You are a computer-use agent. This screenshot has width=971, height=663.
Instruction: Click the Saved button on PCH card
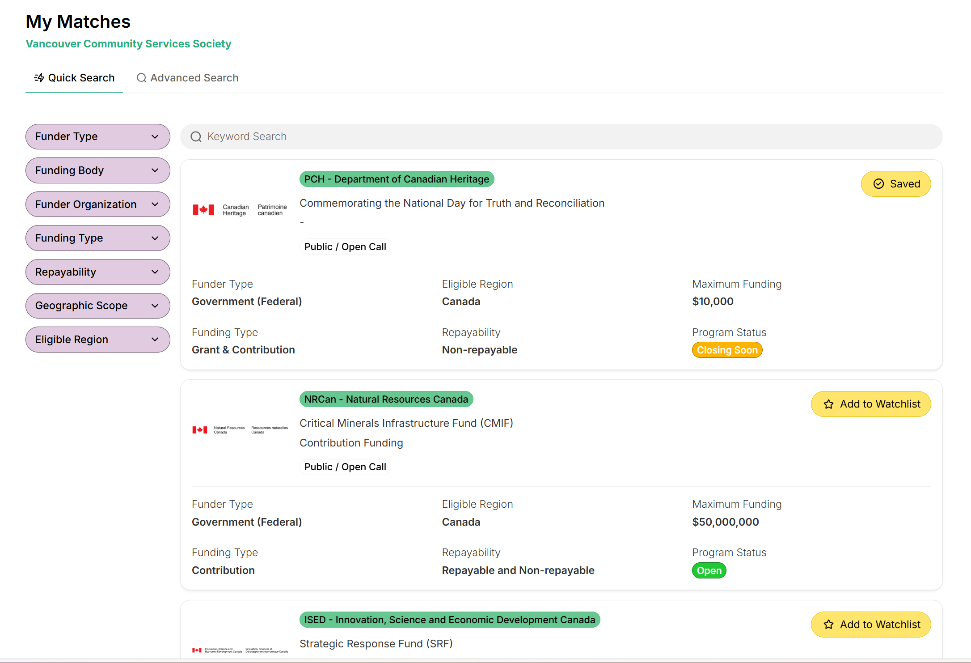pyautogui.click(x=896, y=184)
